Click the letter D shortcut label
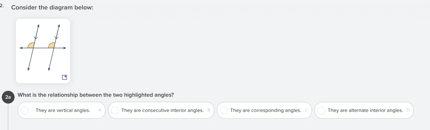Viewport: 430px width, 130px height. tap(408, 110)
